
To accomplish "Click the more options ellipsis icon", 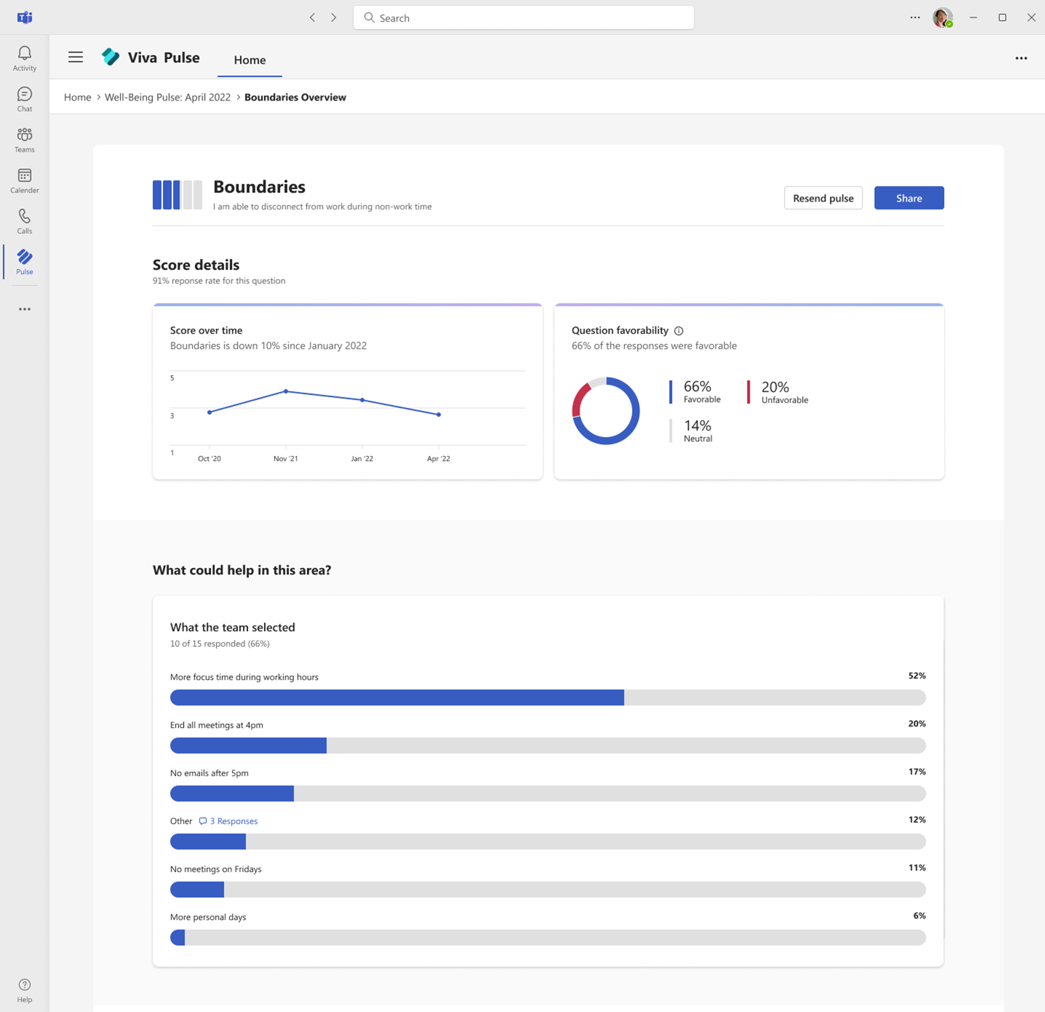I will coord(1020,58).
